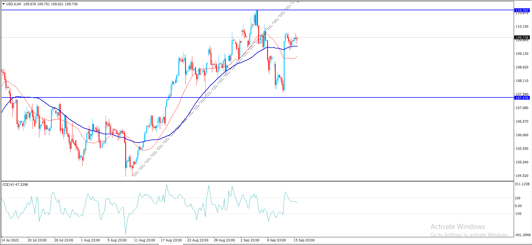Screen dimensions: 532x245
Task: Click the 14 Jul 2022 date label
Action: pos(10,240)
